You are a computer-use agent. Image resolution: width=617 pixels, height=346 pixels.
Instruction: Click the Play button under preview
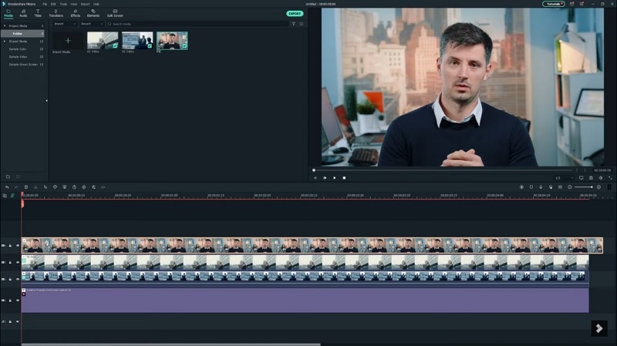click(335, 178)
